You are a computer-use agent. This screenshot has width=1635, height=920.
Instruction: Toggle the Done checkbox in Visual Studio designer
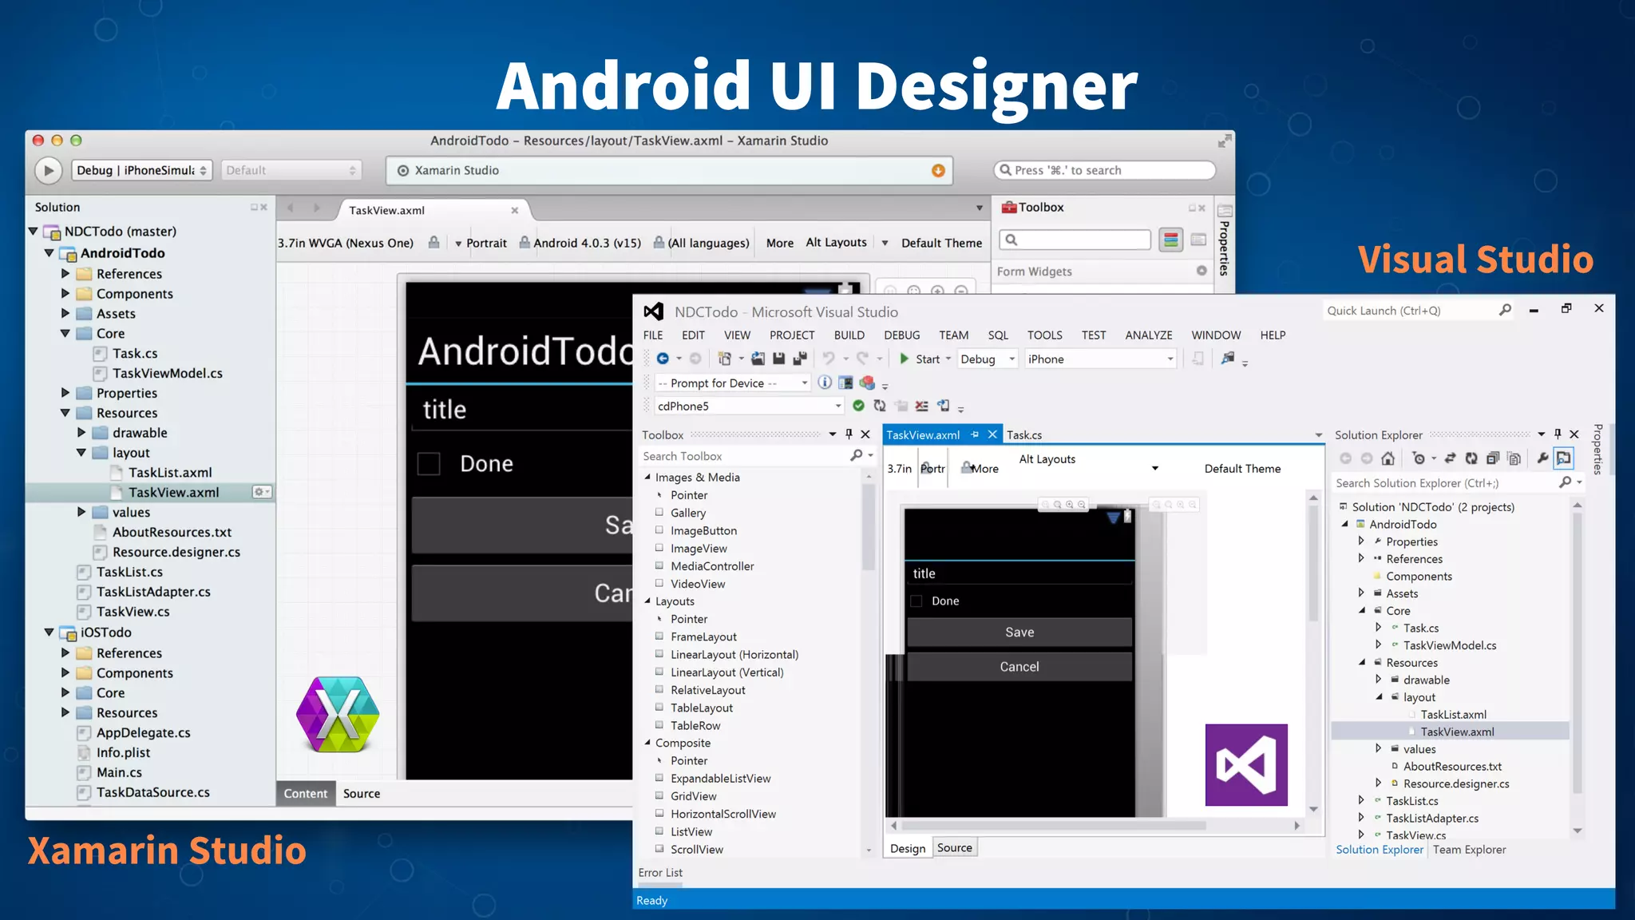(916, 601)
